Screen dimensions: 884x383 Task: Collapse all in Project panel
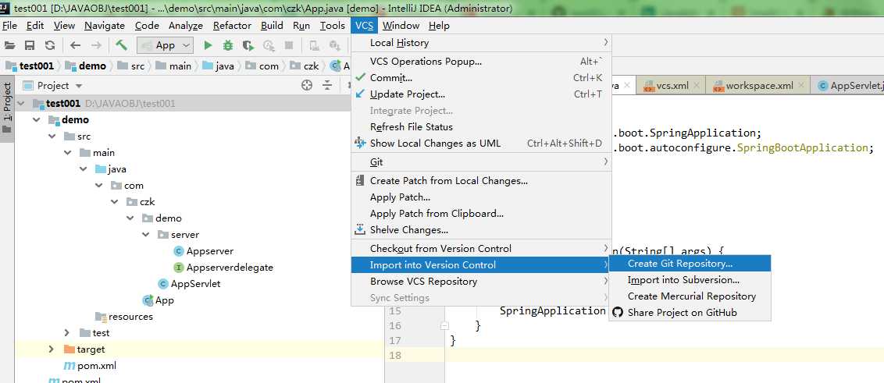pyautogui.click(x=327, y=86)
